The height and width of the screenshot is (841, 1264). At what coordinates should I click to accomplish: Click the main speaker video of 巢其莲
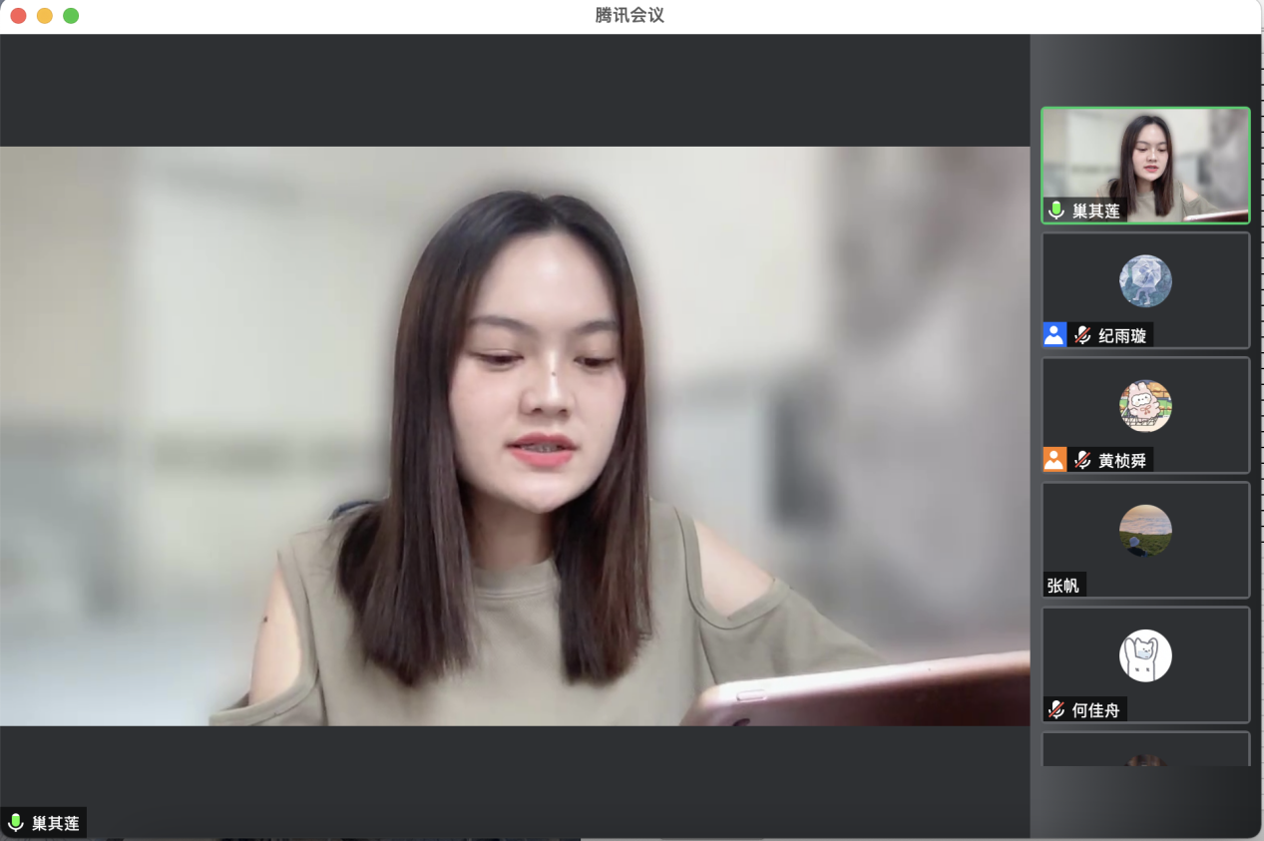pos(515,436)
